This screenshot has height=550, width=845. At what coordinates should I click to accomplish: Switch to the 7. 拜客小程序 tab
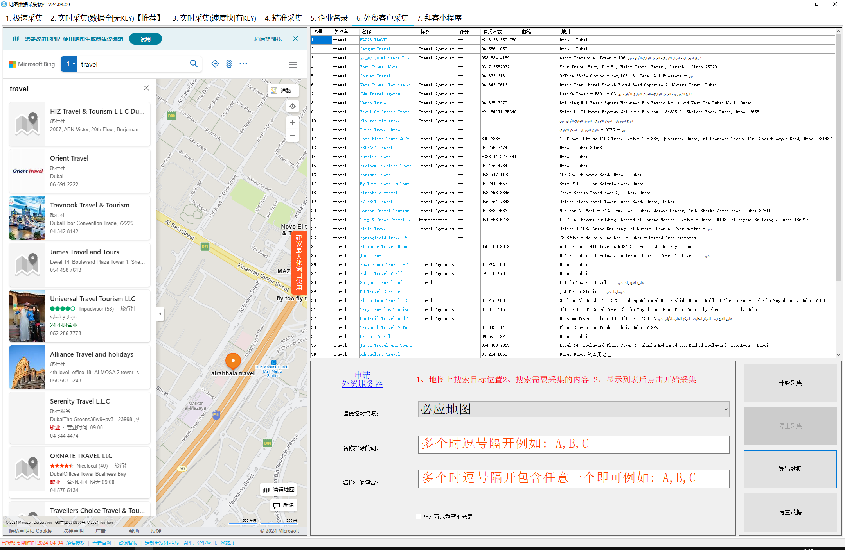439,18
